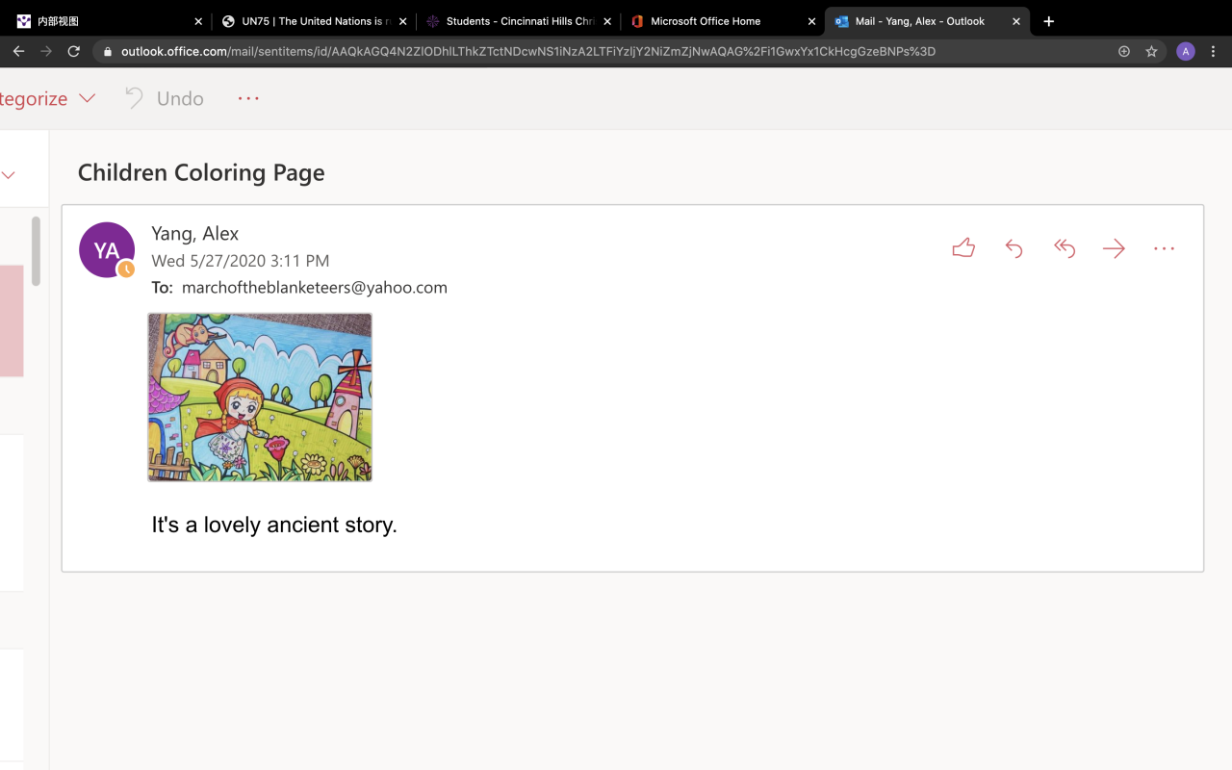
Task: Open a new browser tab
Action: [1049, 21]
